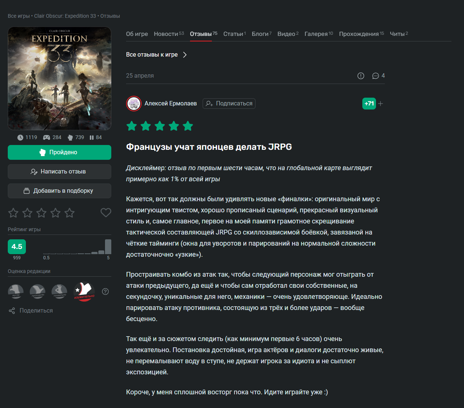Go to the Прохождения tab
This screenshot has width=464, height=408.
[362, 34]
